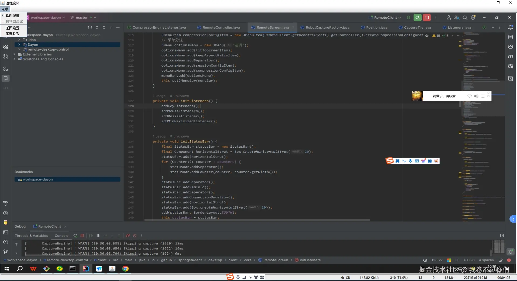Choose 压缩设置 from the options menu
The width and height of the screenshot is (517, 281).
click(x=12, y=34)
